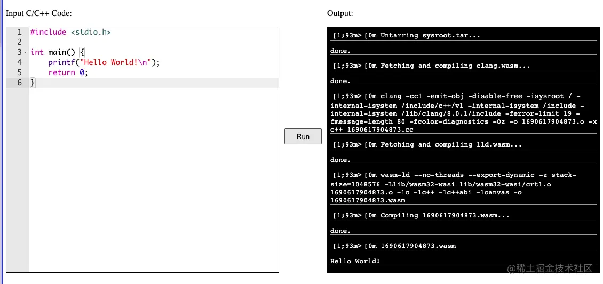Click the '0m 1690617904873.wasm' run output line
The height and width of the screenshot is (284, 603).
tap(394, 246)
